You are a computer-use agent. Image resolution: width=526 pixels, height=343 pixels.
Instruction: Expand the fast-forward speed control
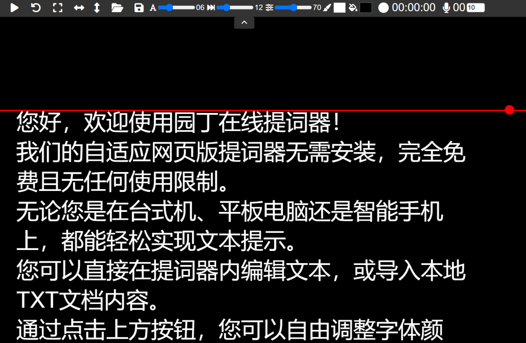tap(211, 7)
